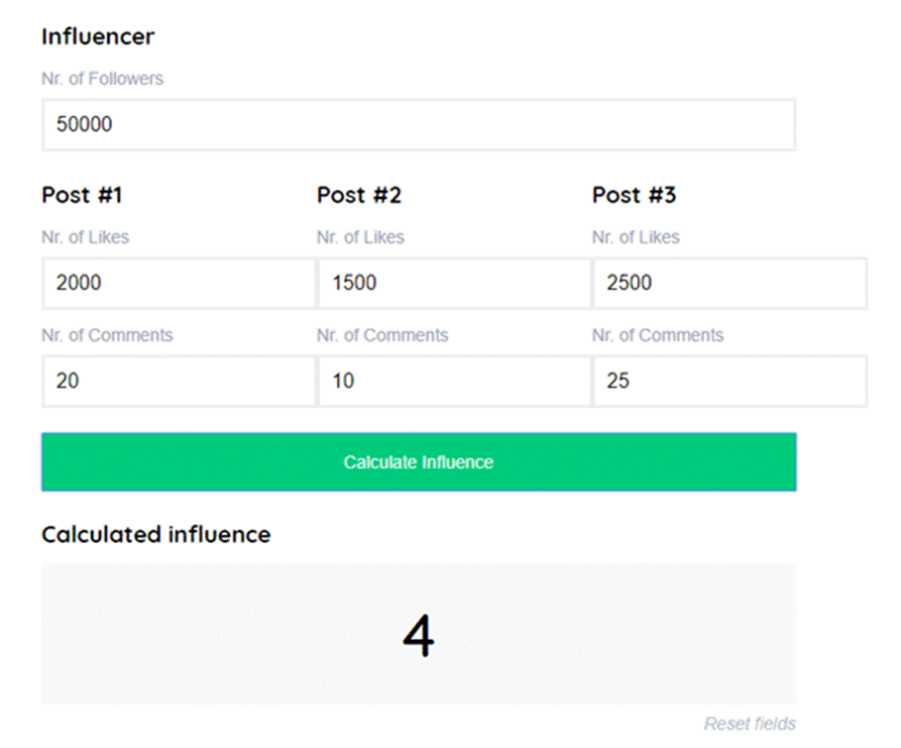
Task: Select the Post #2 heading text
Action: (x=359, y=195)
